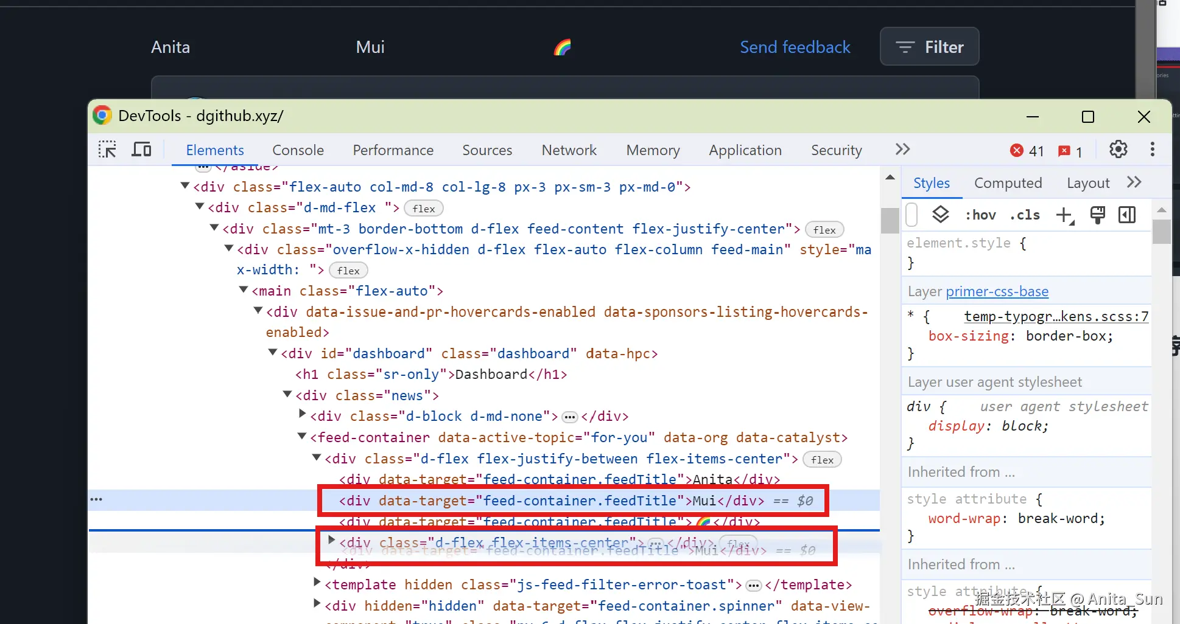Expand collapsed ellipsis in d-block d-md-none div
Screen dimensions: 1180x624
[x=569, y=417]
